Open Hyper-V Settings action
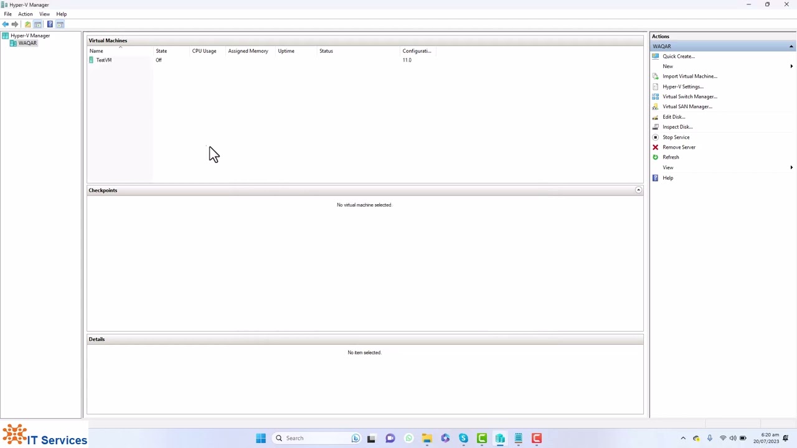797x448 pixels. pos(682,86)
